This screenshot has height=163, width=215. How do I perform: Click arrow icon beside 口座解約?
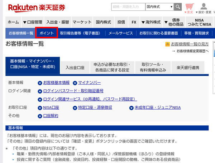[x=40, y=116]
